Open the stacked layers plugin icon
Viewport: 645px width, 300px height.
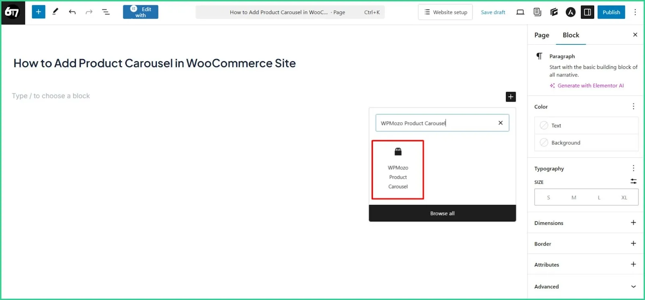coord(554,12)
